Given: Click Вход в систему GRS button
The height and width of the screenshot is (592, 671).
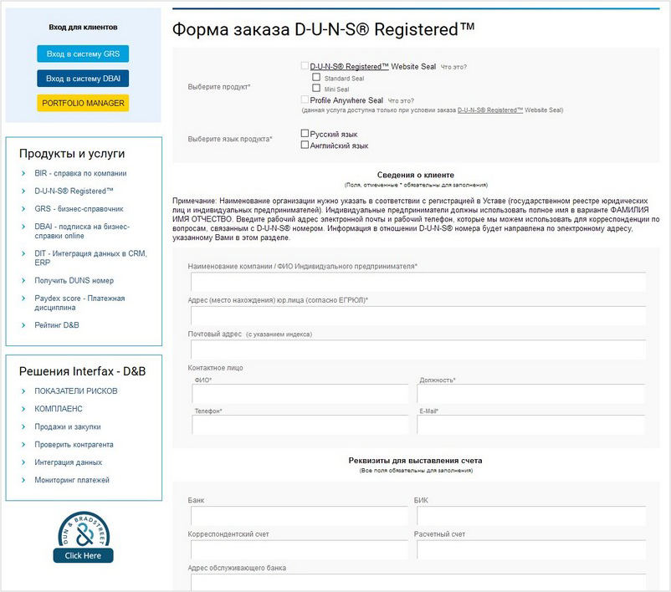Looking at the screenshot, I should [83, 54].
